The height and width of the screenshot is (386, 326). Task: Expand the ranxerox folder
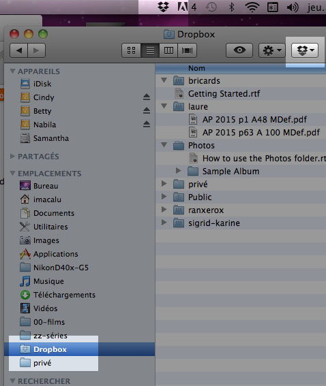pos(164,210)
